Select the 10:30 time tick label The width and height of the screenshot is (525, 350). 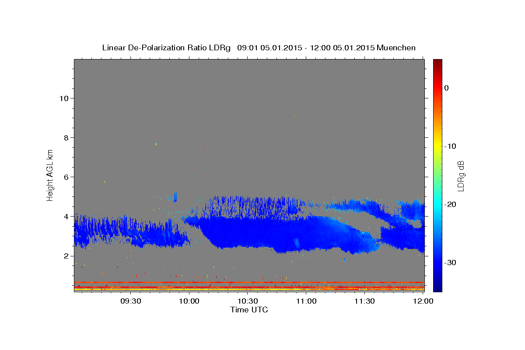coord(248,301)
